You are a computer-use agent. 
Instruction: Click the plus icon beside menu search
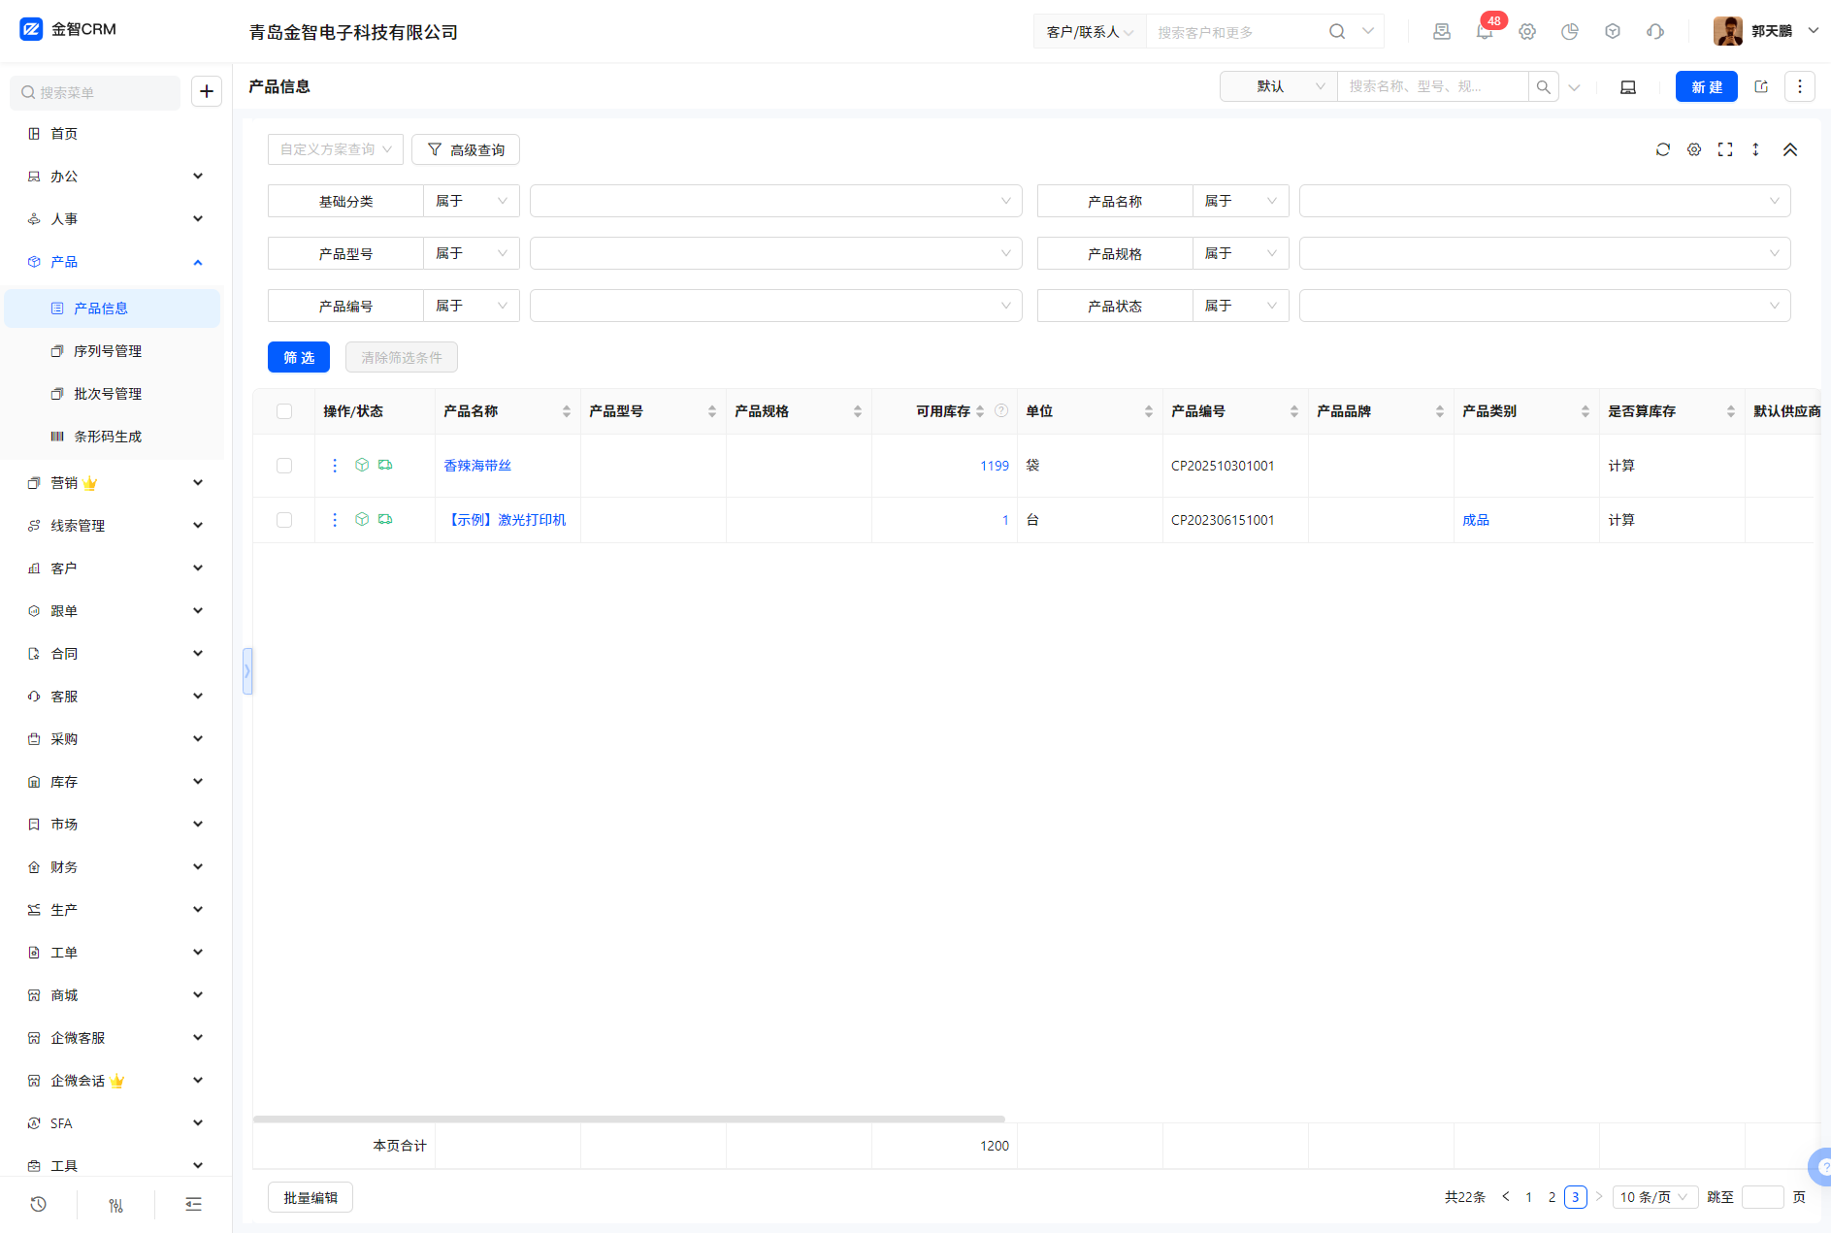pos(207,91)
